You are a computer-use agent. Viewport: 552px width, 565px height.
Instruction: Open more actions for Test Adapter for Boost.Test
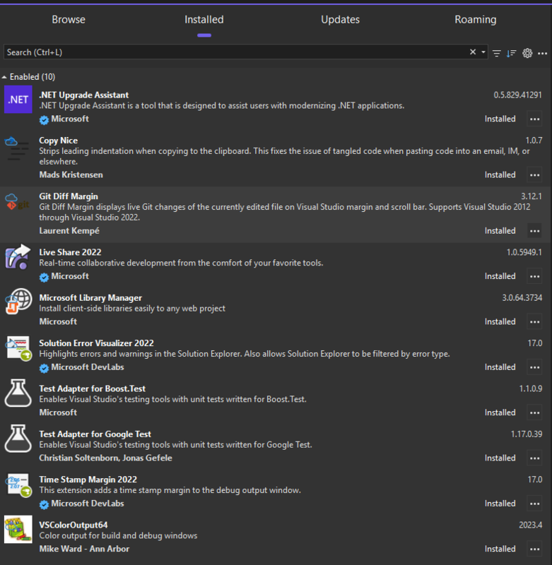tap(534, 412)
